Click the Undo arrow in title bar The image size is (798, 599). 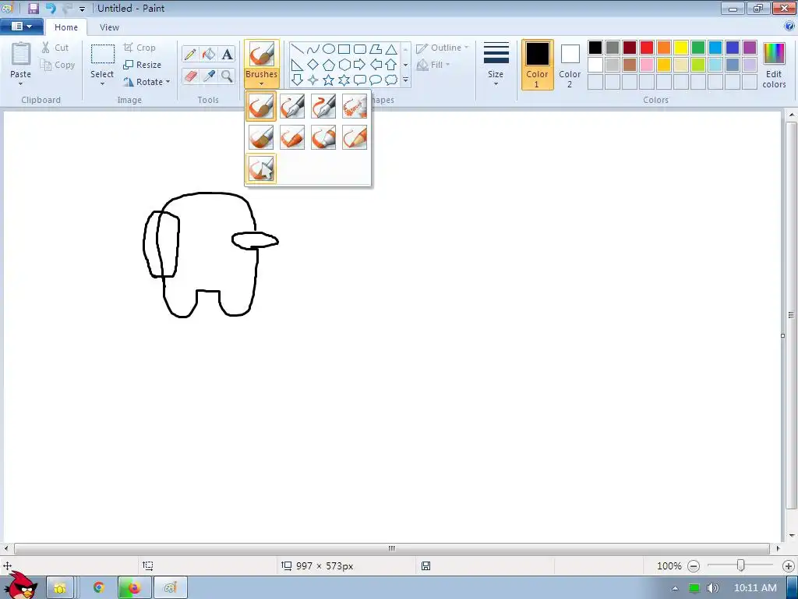click(51, 8)
